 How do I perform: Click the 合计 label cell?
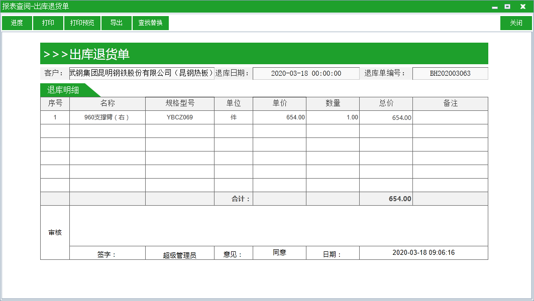pos(233,199)
